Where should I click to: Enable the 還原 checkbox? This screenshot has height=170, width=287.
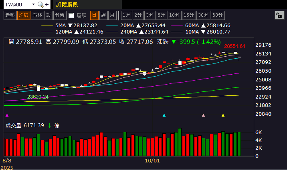(x=71, y=16)
